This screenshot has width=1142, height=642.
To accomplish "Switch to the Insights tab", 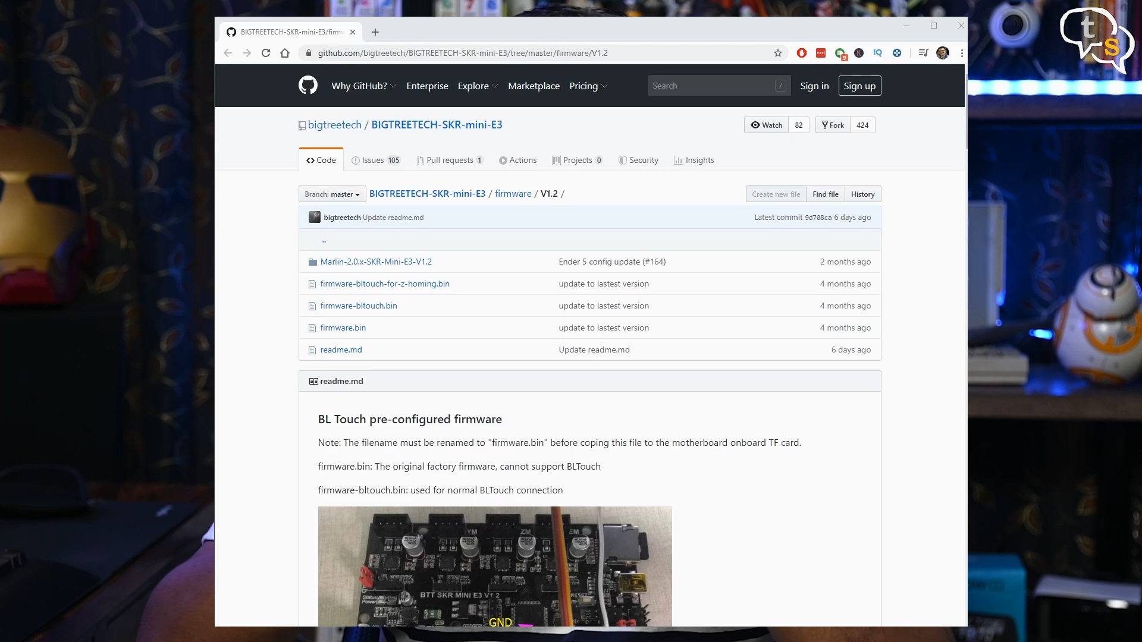I will 694,160.
